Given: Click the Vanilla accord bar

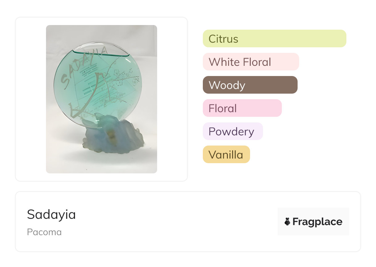Looking at the screenshot, I should [x=226, y=155].
